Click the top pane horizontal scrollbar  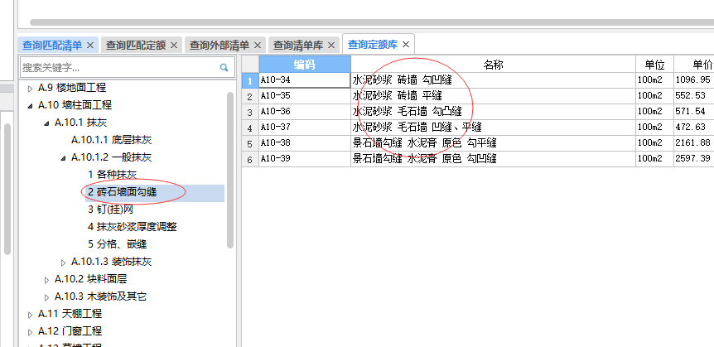tap(372, 22)
